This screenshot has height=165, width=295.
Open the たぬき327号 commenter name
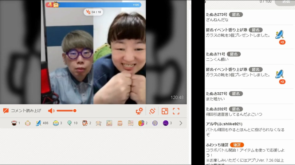[x=217, y=94]
